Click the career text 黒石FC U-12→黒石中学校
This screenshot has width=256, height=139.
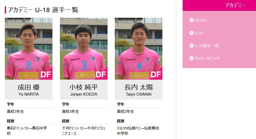pos(27,131)
